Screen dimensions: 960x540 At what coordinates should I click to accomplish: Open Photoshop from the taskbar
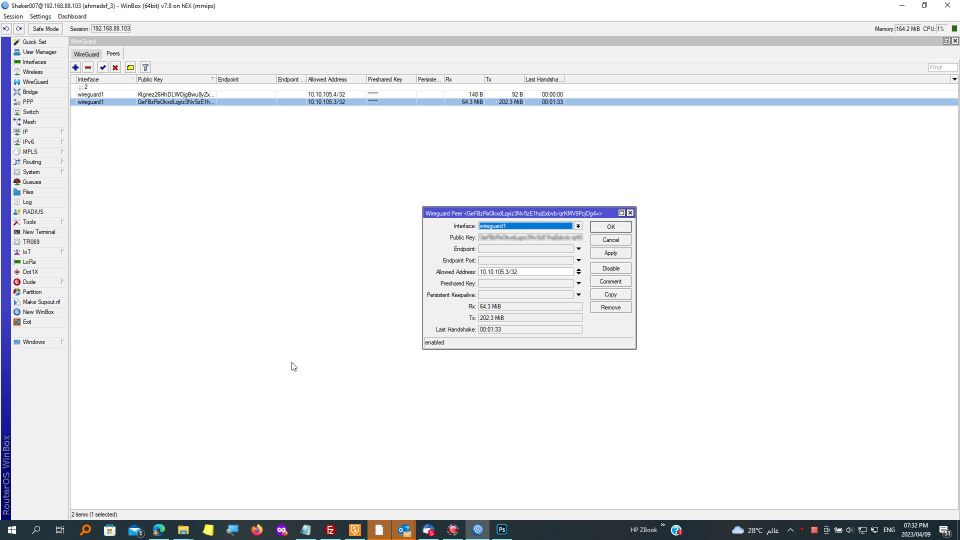[x=501, y=529]
